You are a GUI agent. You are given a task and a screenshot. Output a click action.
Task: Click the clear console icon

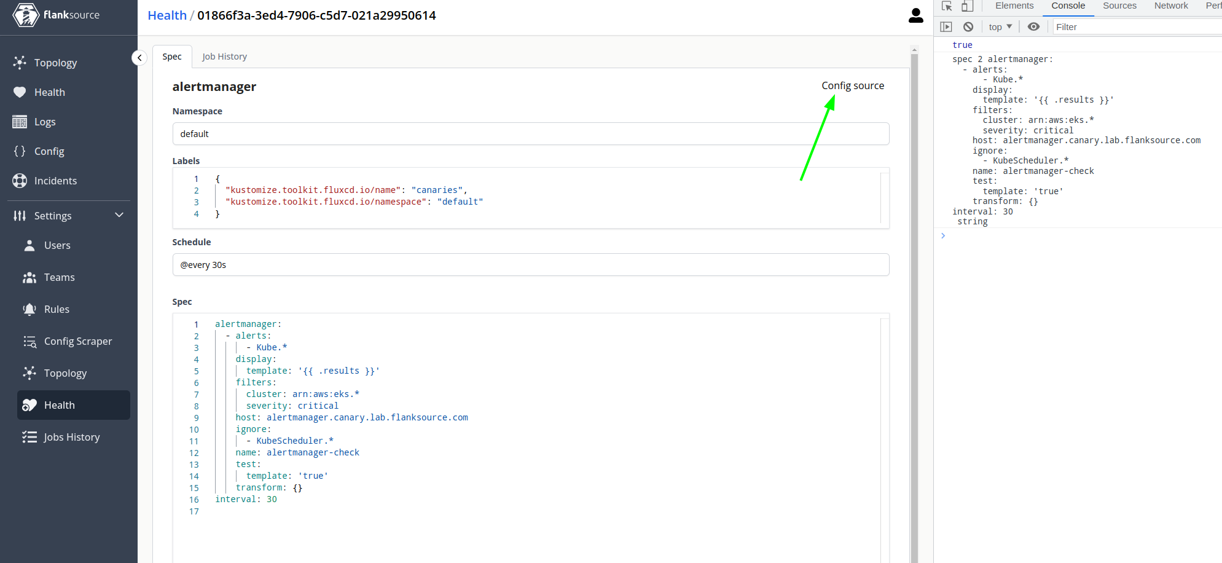pyautogui.click(x=968, y=26)
